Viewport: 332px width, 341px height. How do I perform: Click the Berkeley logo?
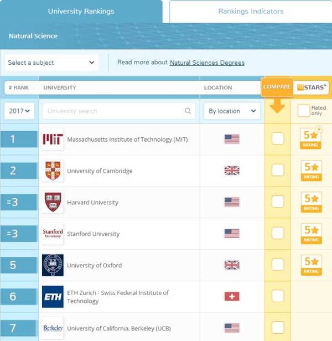pos(53,328)
